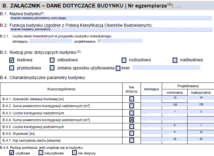Click the building name field B.1

pyautogui.click(x=112, y=18)
